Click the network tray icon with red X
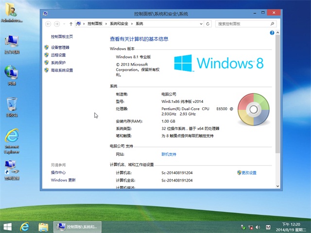311x233 pixels. point(251,227)
